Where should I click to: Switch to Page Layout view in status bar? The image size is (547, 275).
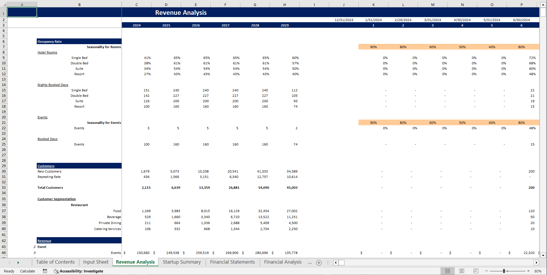pyautogui.click(x=462, y=271)
